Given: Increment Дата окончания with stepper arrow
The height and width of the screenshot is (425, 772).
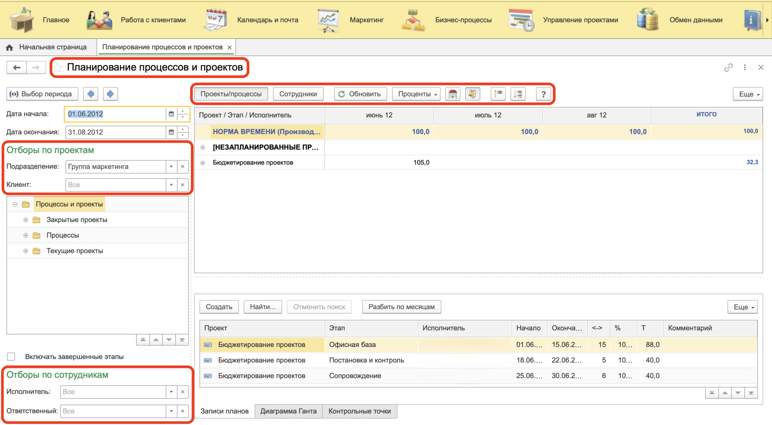Looking at the screenshot, I should [183, 129].
